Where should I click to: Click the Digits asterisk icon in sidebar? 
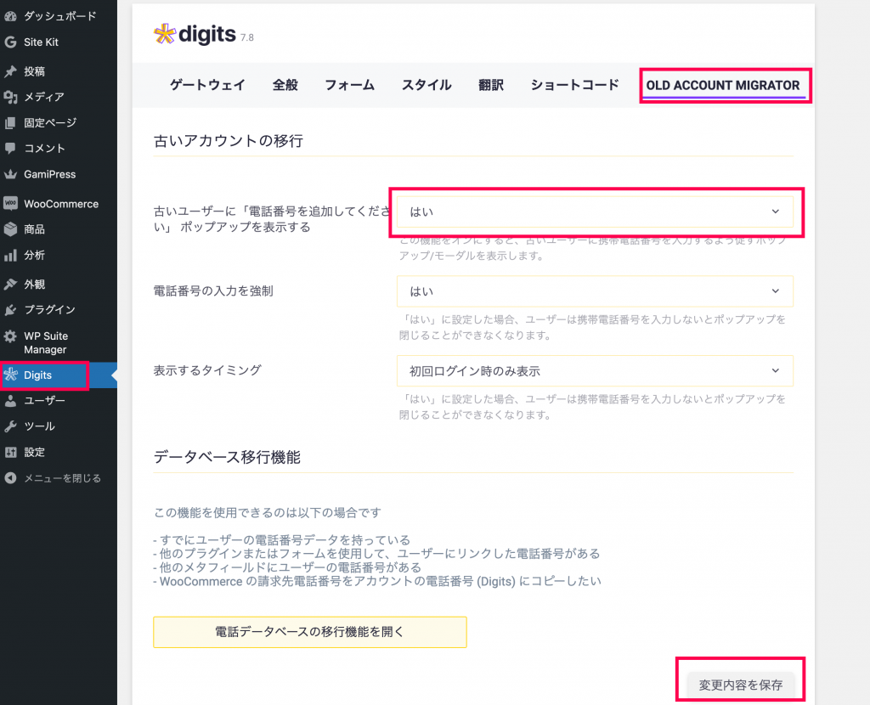[x=10, y=375]
